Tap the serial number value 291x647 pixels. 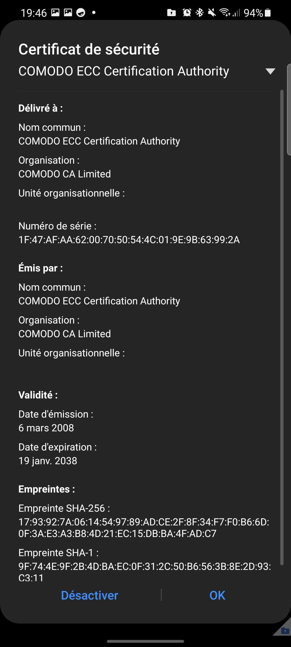tap(129, 240)
